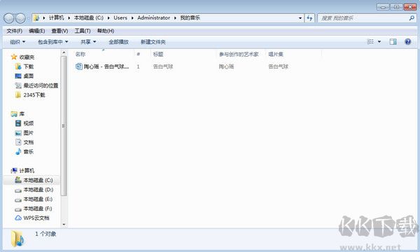Open the 编辑(E) menu

point(36,31)
